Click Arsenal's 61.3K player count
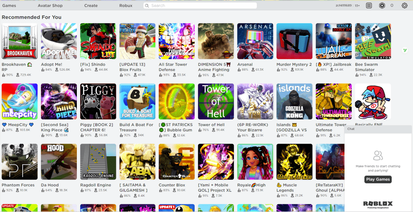The image size is (413, 212). 258,70
